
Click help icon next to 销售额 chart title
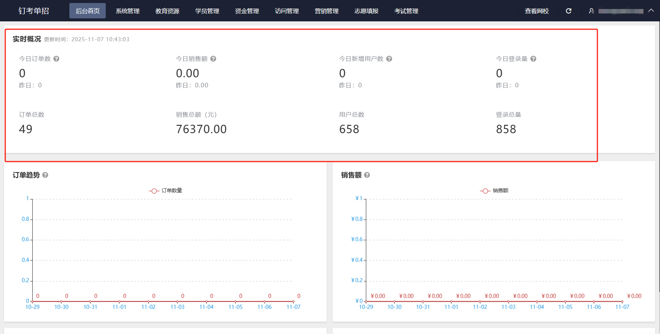coord(367,175)
